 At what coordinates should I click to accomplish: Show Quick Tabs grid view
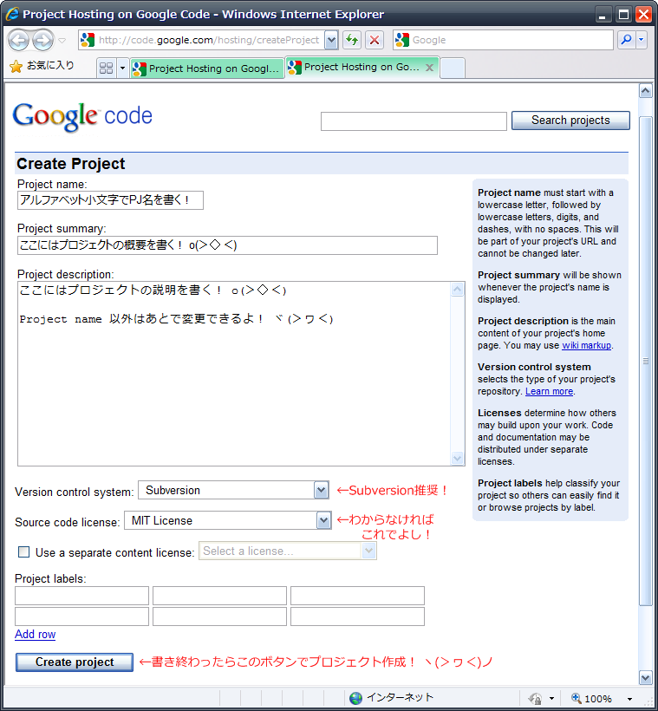tap(106, 68)
